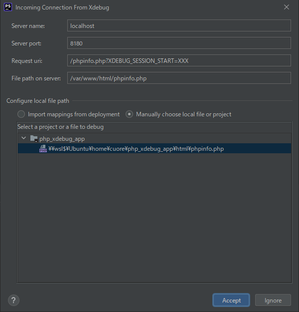299x312 pixels.
Task: Click the 'Select a project or a file to debug' header
Action: (x=60, y=127)
